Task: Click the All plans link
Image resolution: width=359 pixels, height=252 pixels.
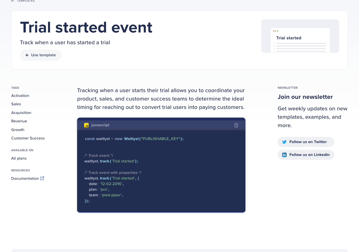Action: (19, 158)
